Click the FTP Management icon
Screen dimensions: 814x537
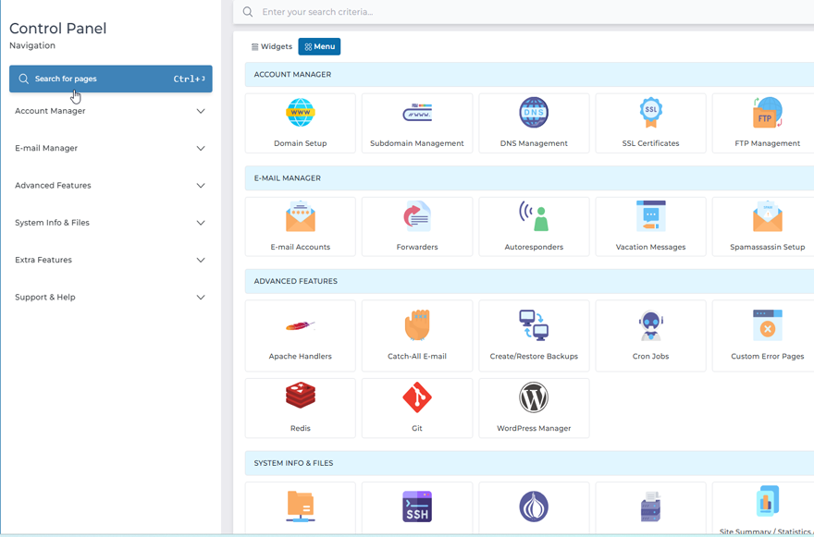(768, 123)
